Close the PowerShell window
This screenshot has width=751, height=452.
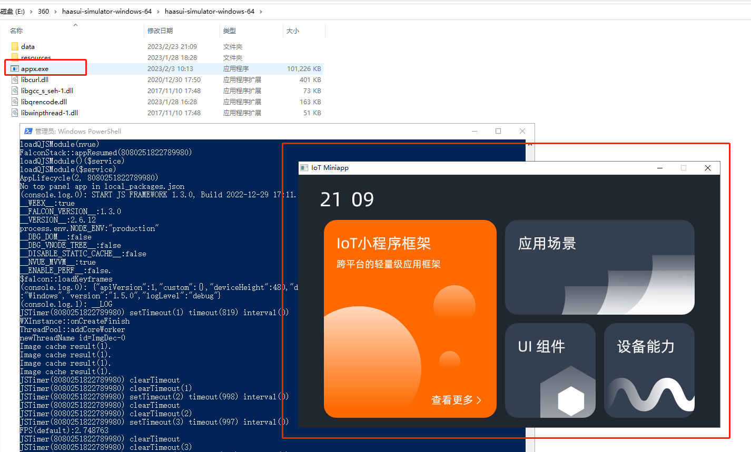[x=522, y=131]
